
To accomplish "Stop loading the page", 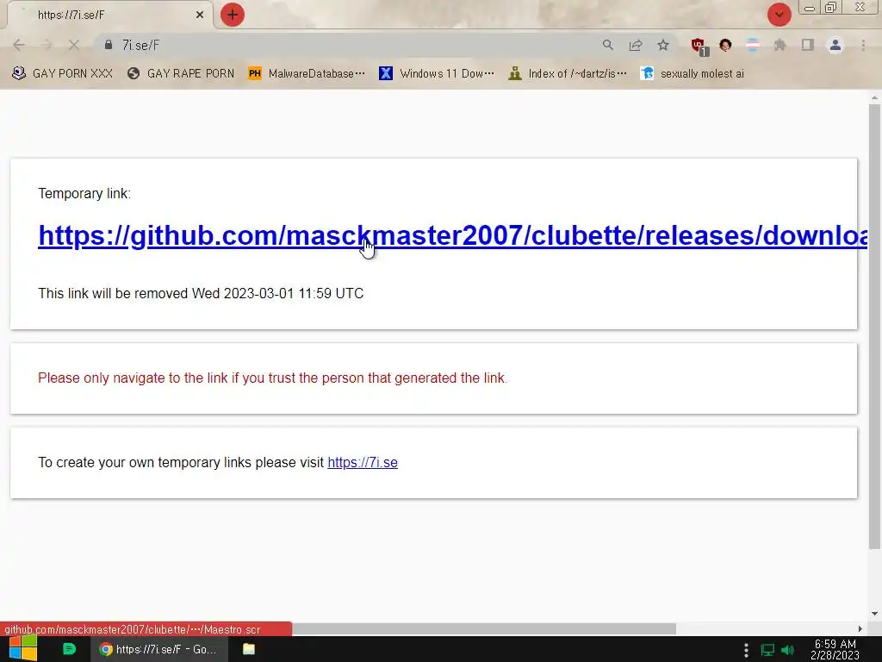I will (x=74, y=45).
